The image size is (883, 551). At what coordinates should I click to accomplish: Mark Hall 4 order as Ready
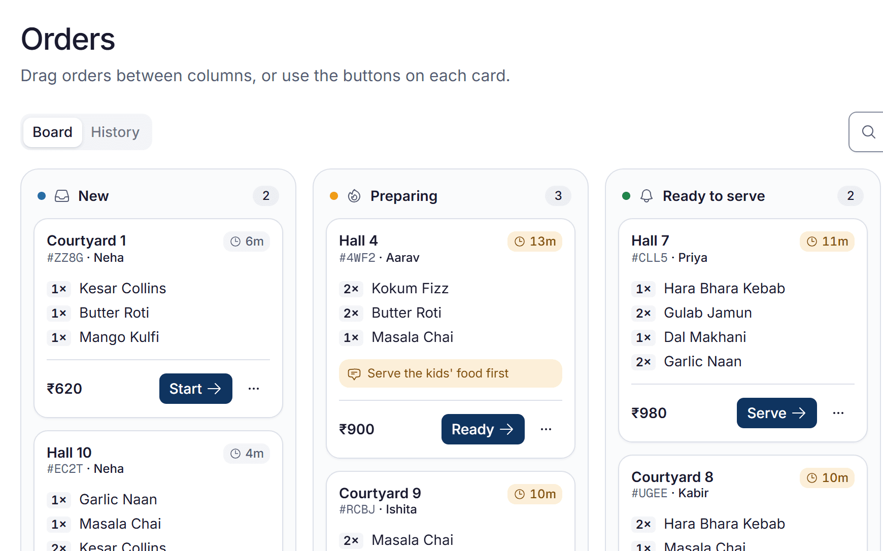(x=483, y=429)
